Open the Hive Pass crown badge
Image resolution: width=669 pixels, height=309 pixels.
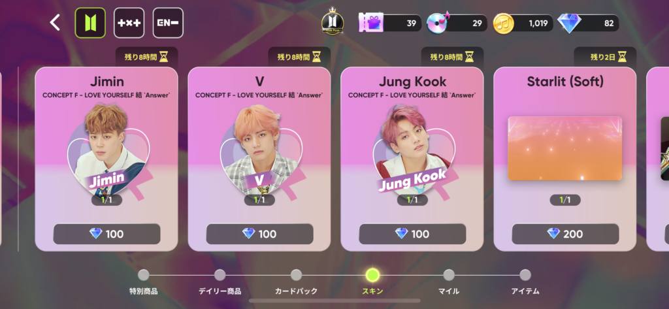pos(333,23)
